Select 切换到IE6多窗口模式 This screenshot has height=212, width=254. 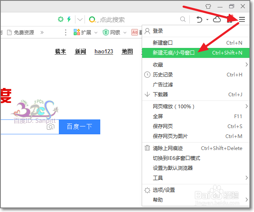pyautogui.click(x=196, y=158)
